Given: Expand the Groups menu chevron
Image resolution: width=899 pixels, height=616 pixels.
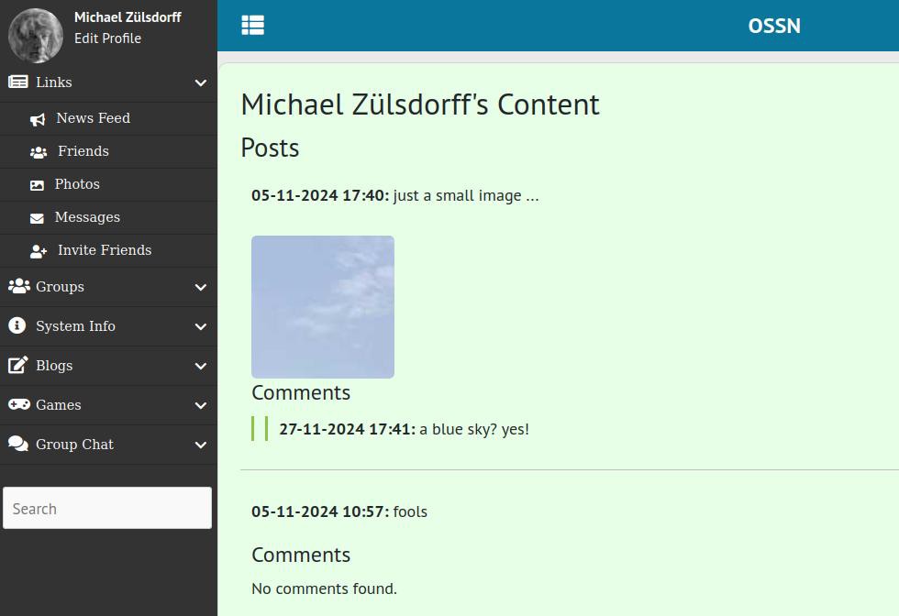Looking at the screenshot, I should click(201, 288).
